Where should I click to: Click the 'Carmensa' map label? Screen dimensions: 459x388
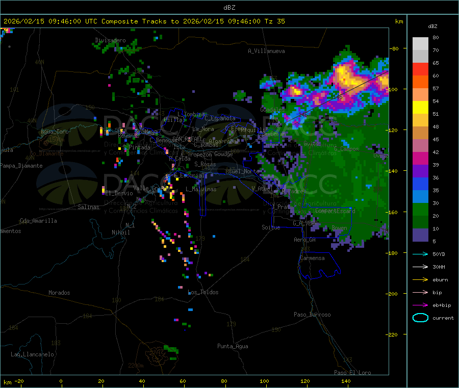[312, 258]
